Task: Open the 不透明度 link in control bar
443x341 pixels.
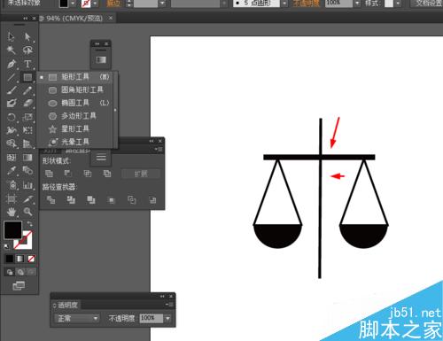Action: pyautogui.click(x=306, y=4)
